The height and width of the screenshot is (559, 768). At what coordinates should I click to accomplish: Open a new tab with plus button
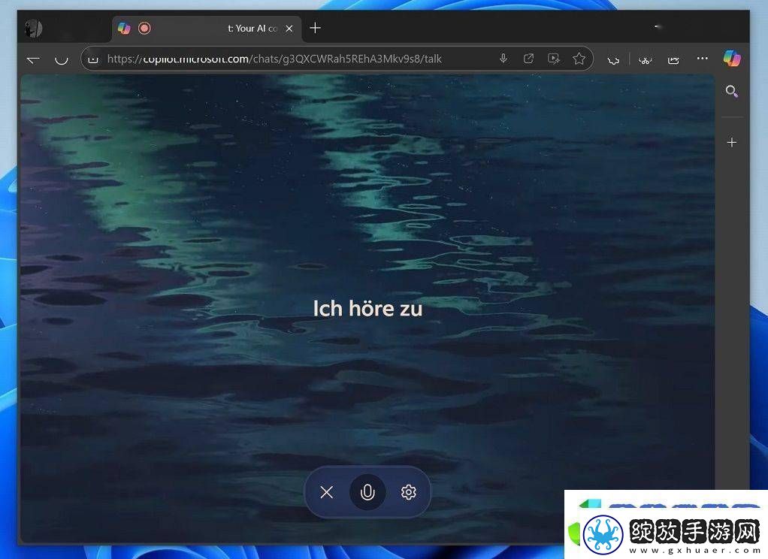pos(316,28)
